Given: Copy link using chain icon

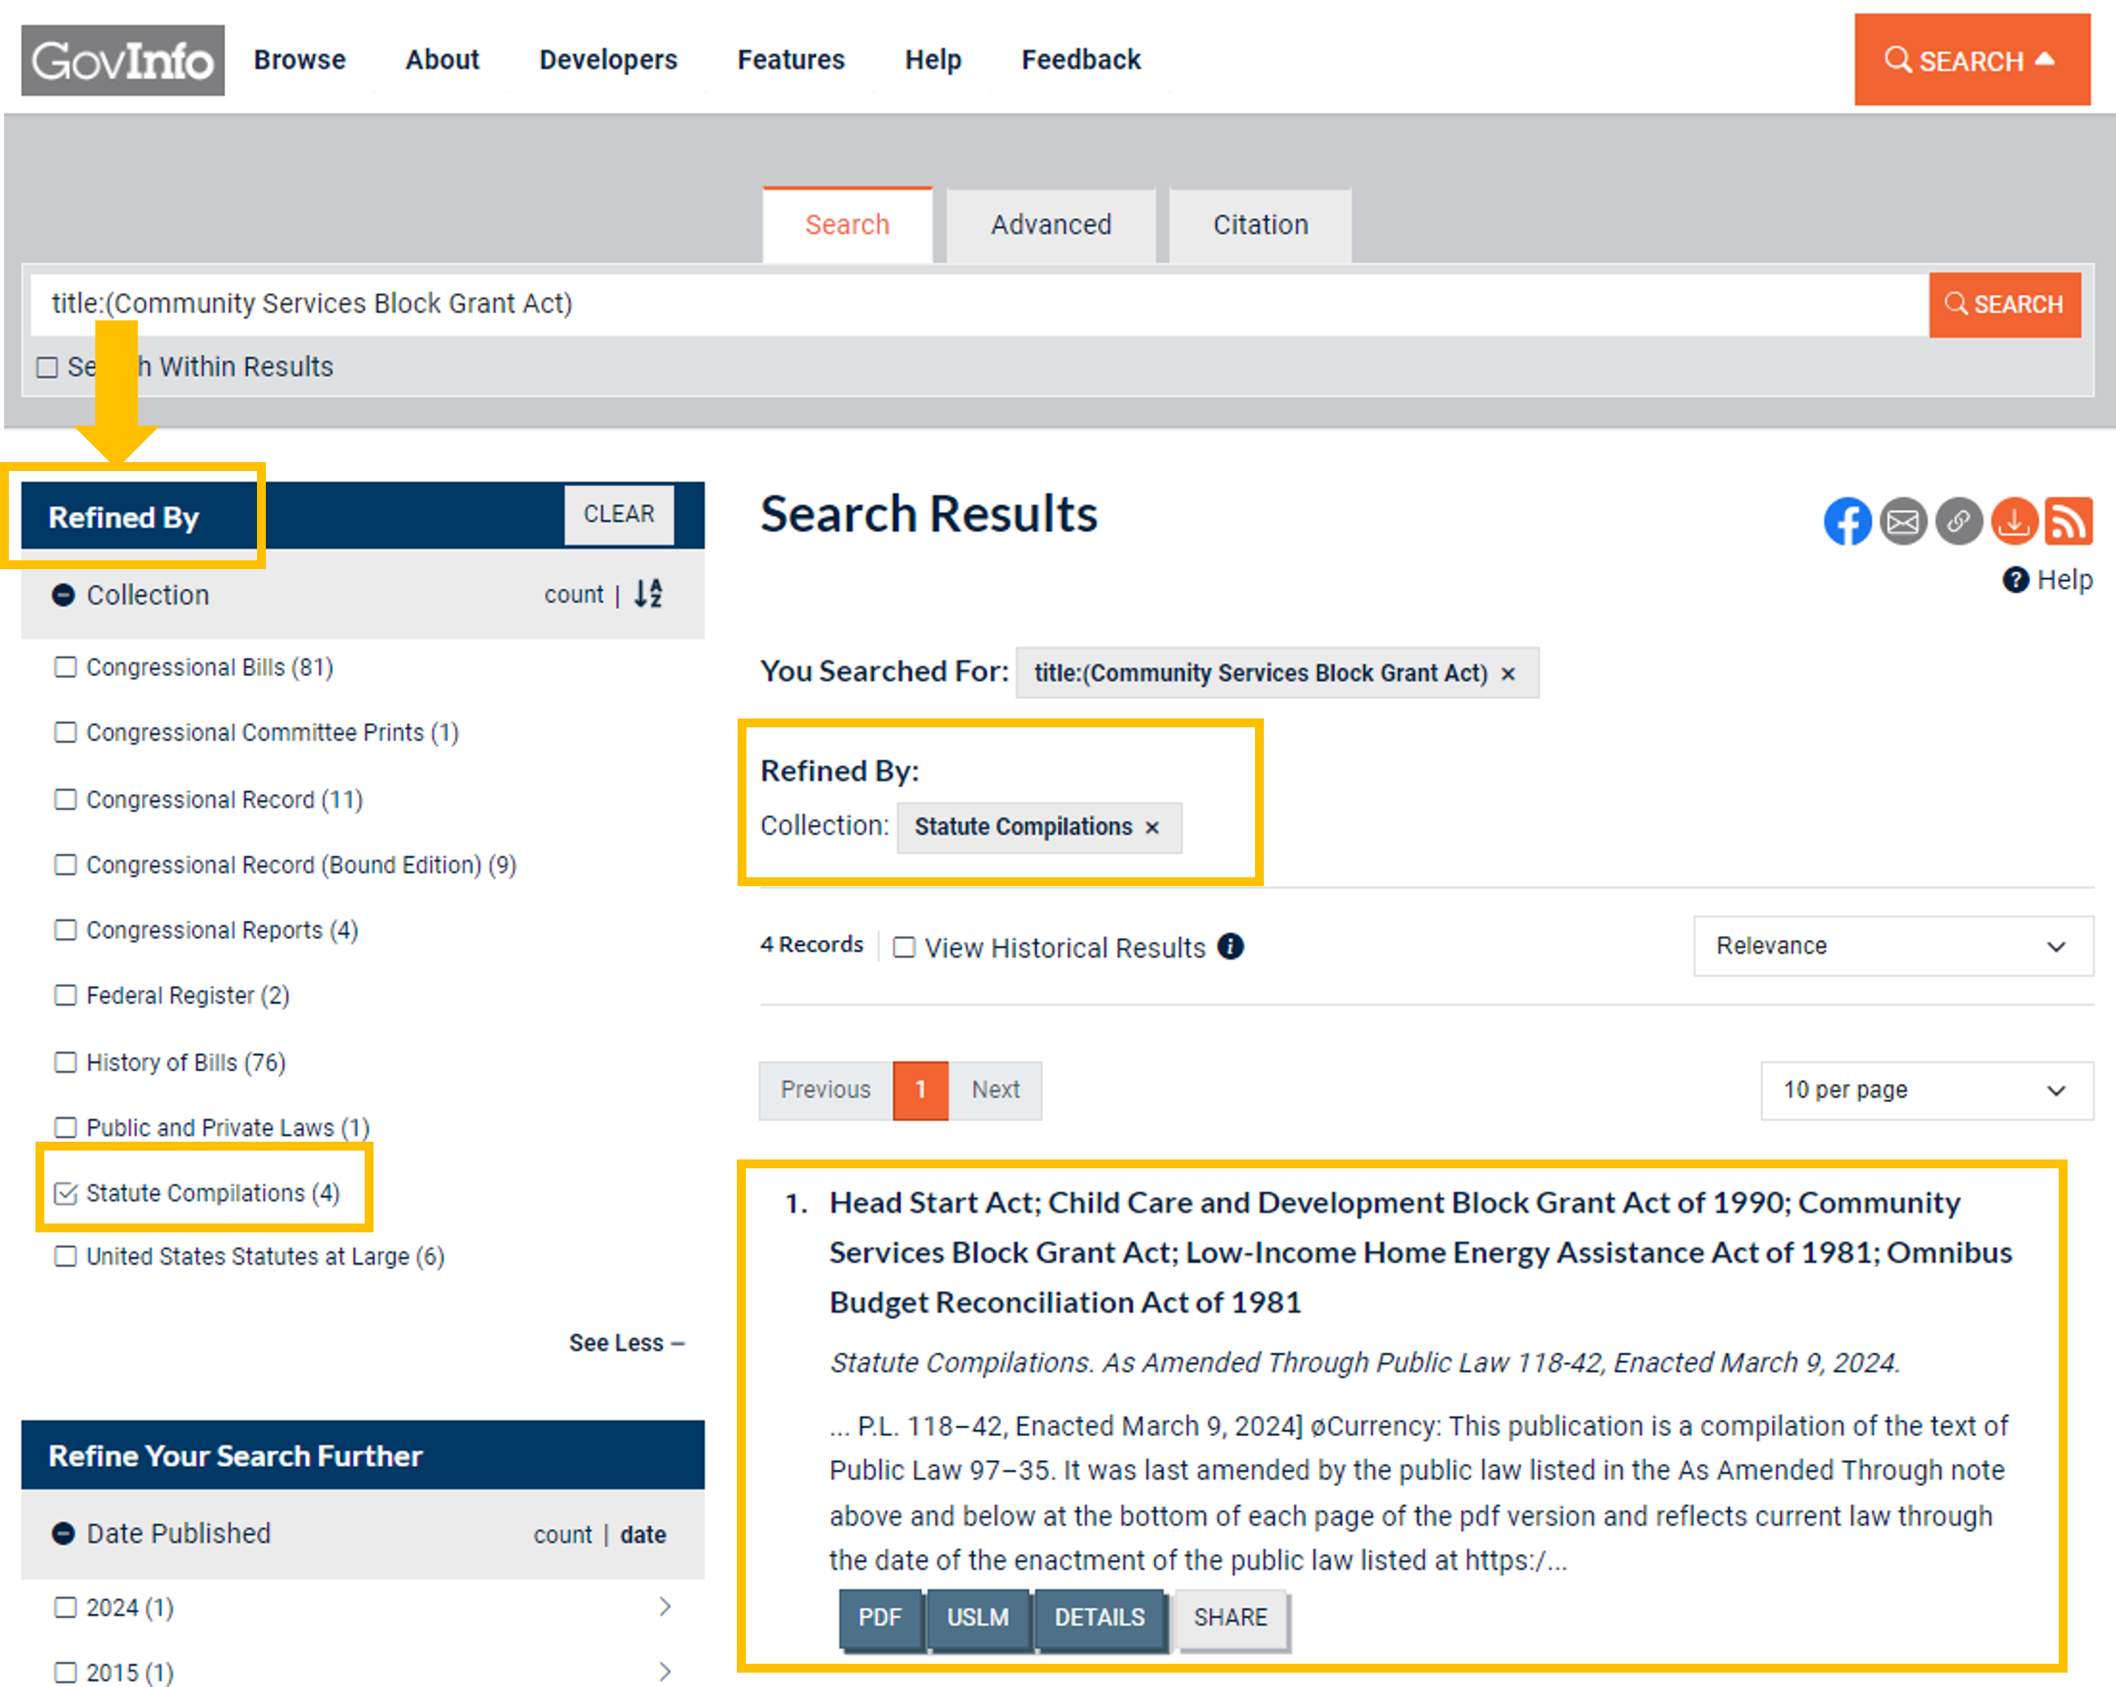Looking at the screenshot, I should point(1958,521).
